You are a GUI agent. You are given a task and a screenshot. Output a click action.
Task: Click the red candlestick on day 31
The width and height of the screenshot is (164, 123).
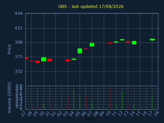coord(49,60)
